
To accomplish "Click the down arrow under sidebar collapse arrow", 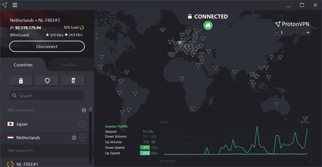I will point(97,38).
